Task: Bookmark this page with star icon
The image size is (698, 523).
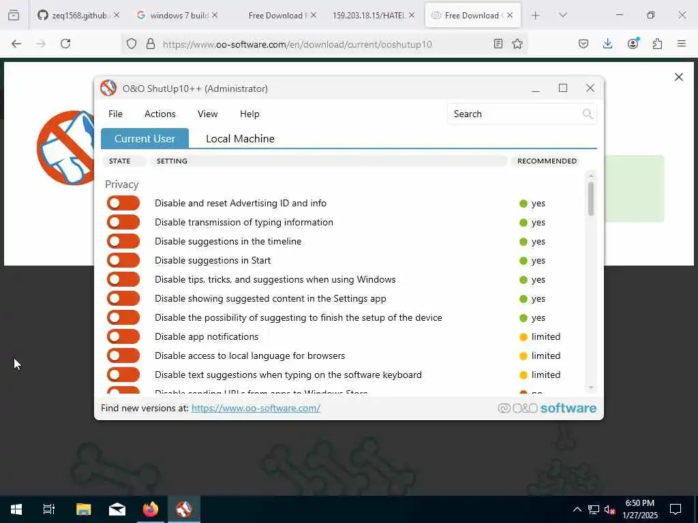Action: pyautogui.click(x=517, y=44)
